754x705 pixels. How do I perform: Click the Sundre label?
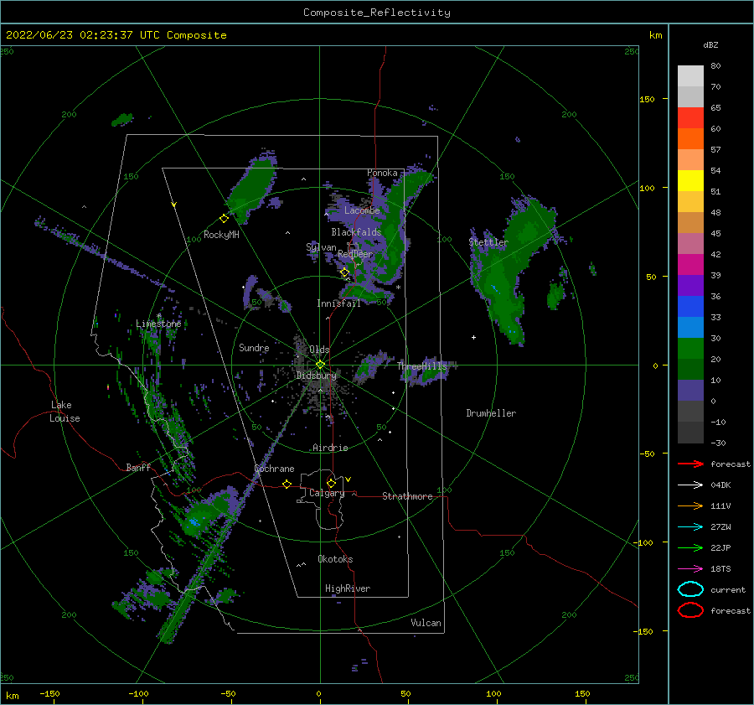pyautogui.click(x=254, y=347)
